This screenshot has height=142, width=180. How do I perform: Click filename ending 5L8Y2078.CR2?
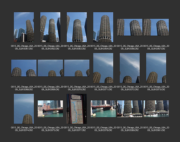click(x=103, y=129)
